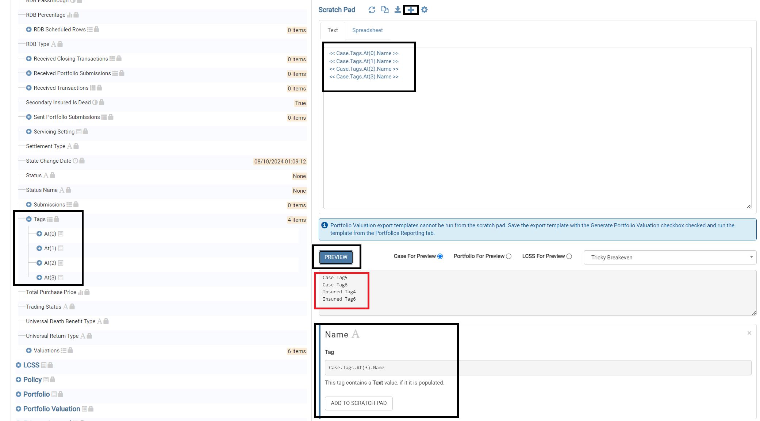Expand the At(2) tag node
Image resolution: width=760 pixels, height=421 pixels.
tap(39, 263)
